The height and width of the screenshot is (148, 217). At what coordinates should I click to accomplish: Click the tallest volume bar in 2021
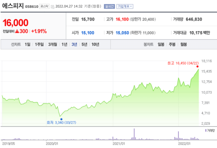click(134, 134)
